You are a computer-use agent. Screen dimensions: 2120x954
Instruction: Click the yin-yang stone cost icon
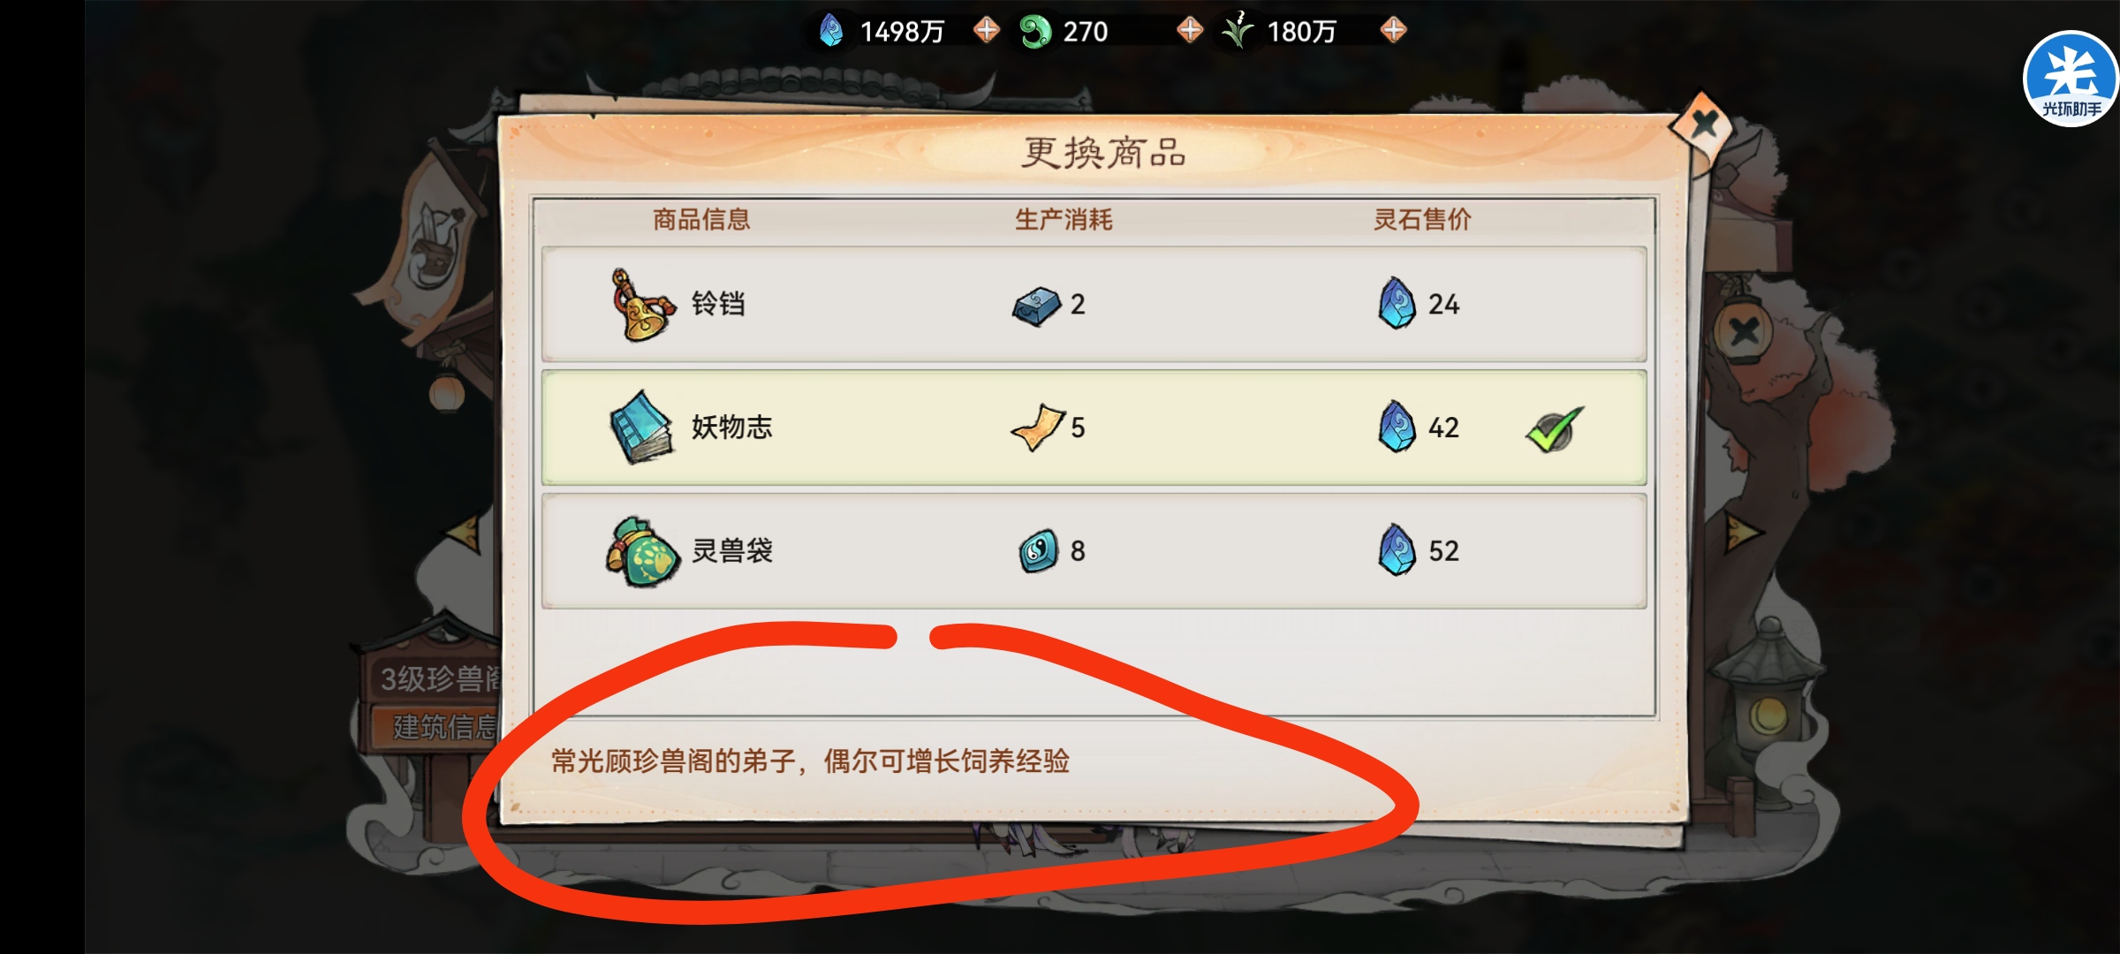(1038, 551)
